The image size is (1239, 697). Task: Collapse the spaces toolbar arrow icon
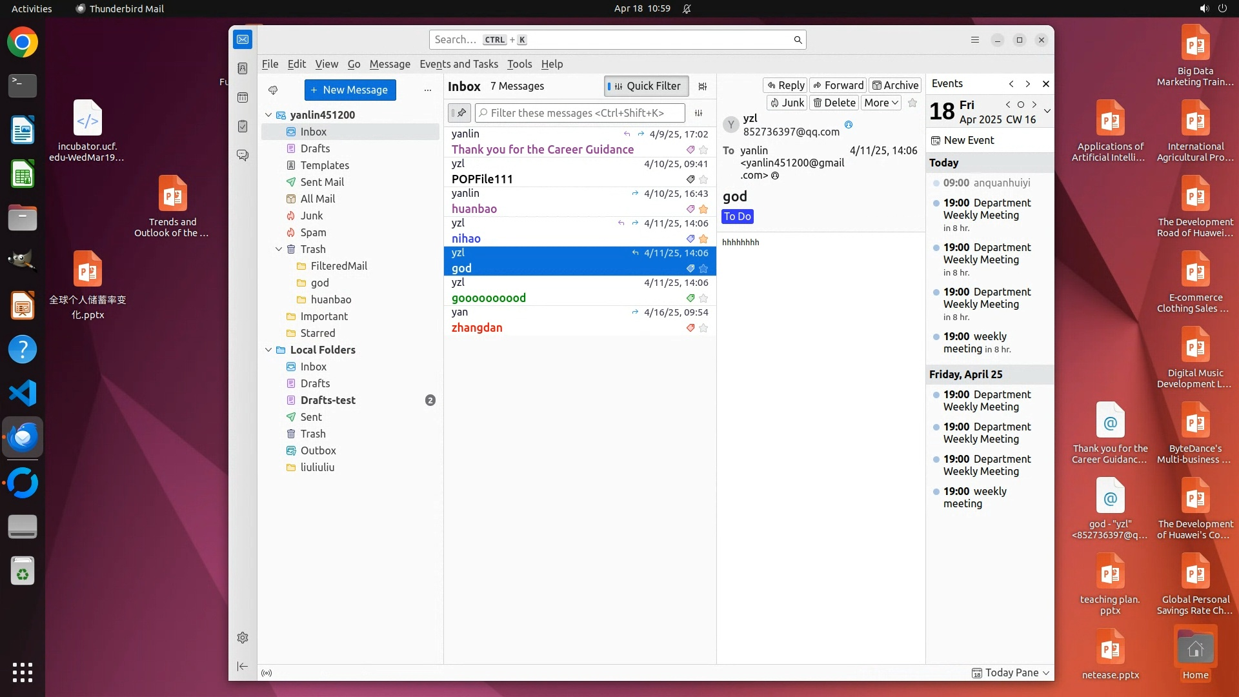pyautogui.click(x=243, y=666)
